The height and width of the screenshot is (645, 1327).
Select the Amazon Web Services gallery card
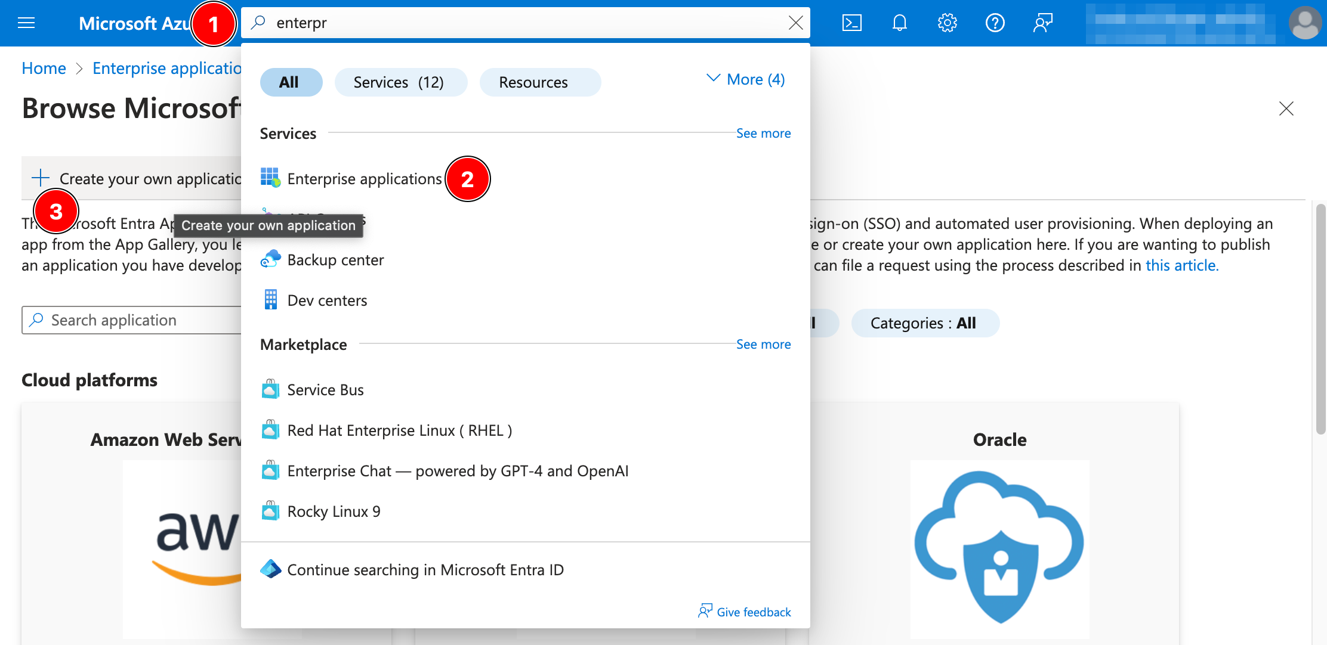pos(132,525)
